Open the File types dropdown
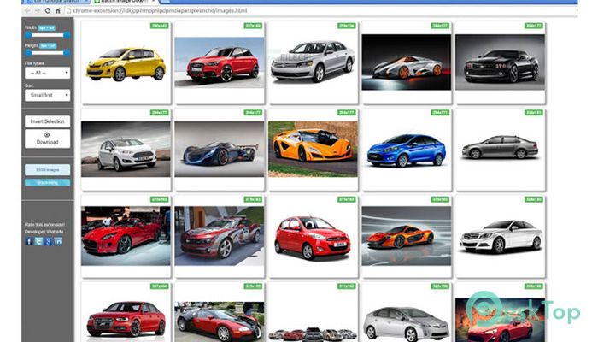Viewport: 598px width, 342px height. [47, 73]
